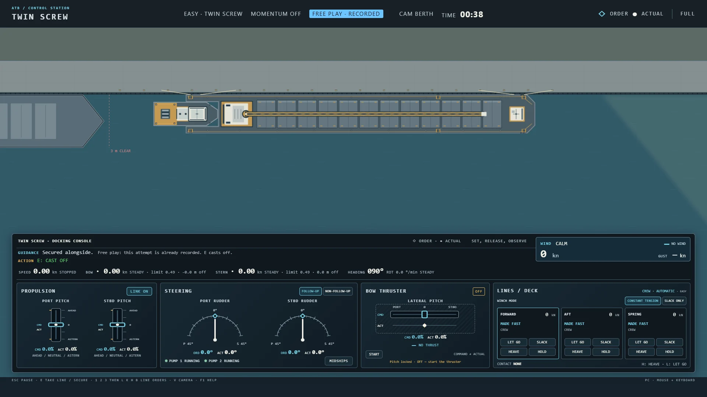Click HOLD on the Forward line
The height and width of the screenshot is (397, 707).
(x=542, y=352)
